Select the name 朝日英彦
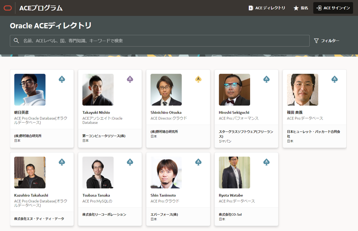Viewport: 358px width, 231px height. [21, 112]
